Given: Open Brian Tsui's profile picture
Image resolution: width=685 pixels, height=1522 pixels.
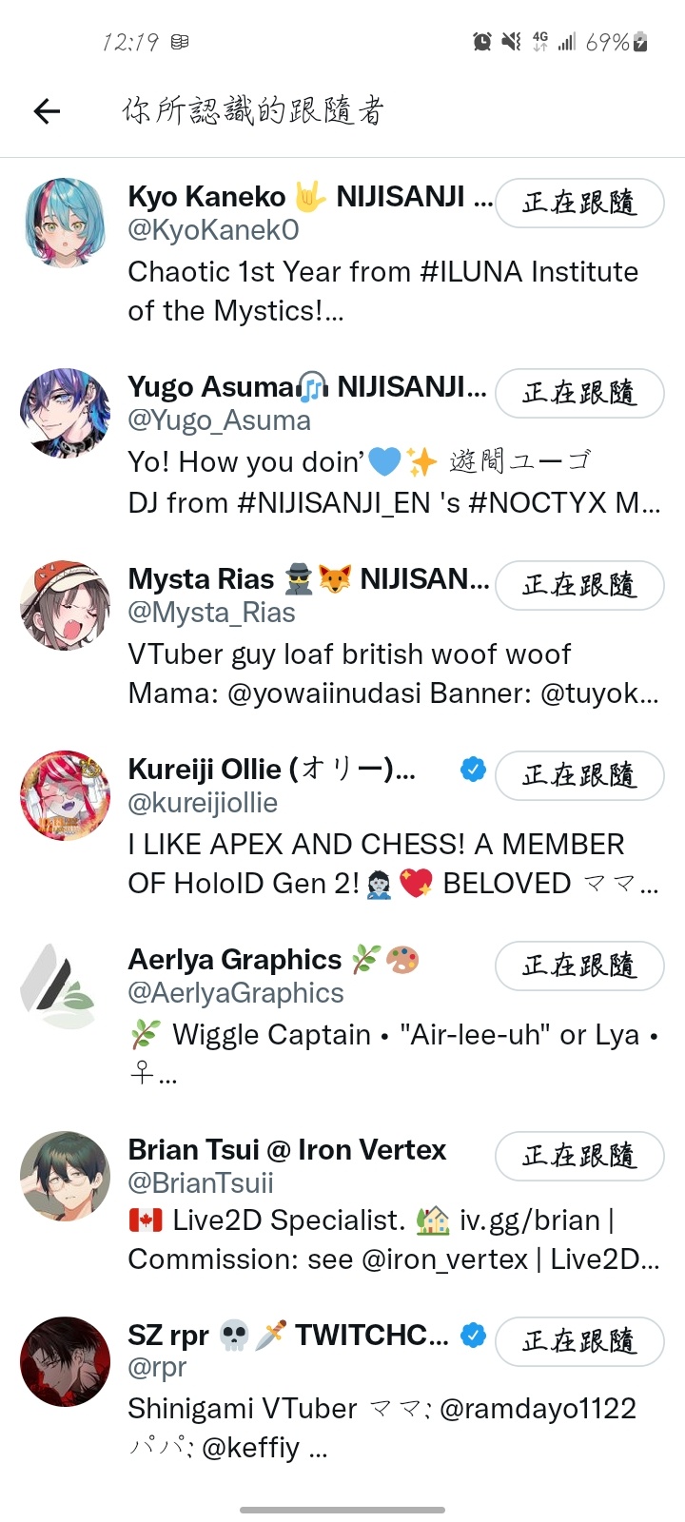Looking at the screenshot, I should point(66,1176).
